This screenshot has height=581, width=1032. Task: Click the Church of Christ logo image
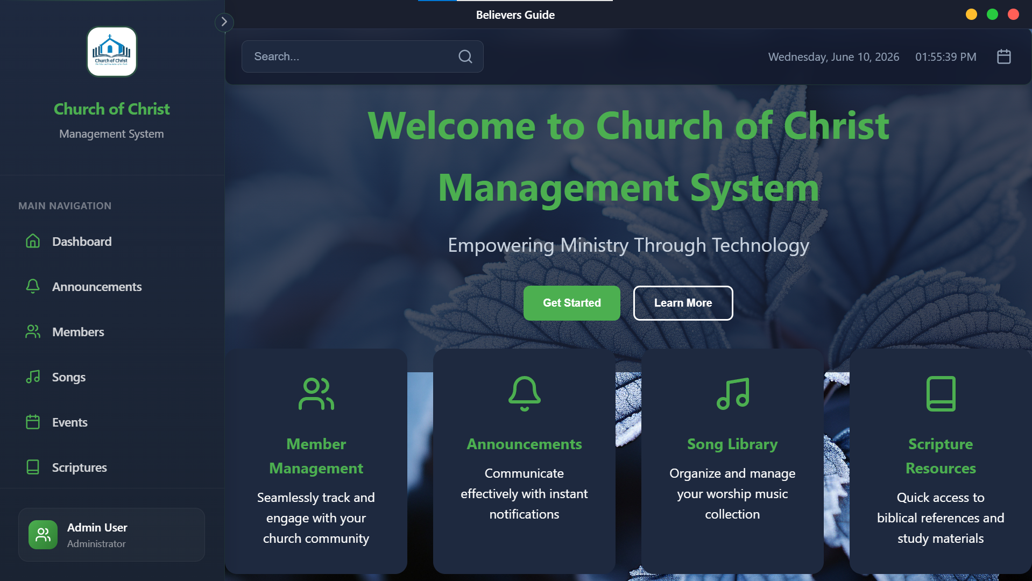pos(112,52)
